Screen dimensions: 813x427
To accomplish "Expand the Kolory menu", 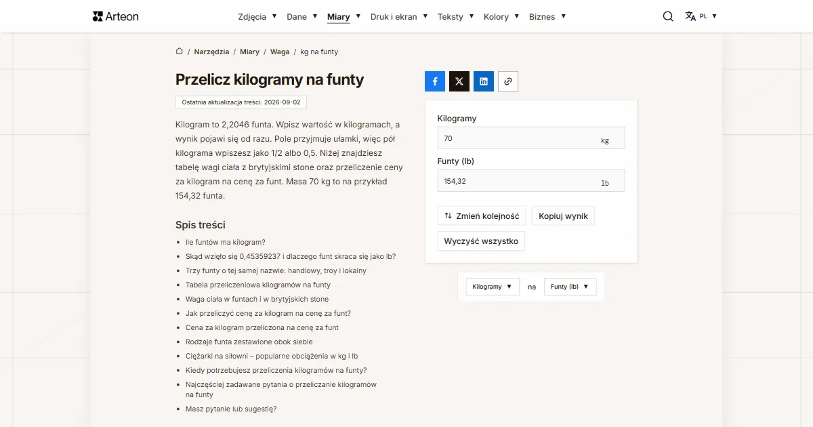I will 501,16.
